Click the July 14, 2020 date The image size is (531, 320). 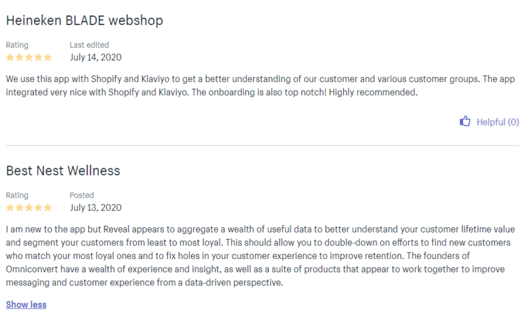(96, 57)
